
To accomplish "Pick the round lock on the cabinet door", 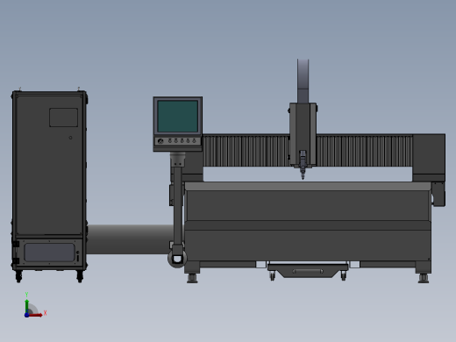I will [x=70, y=138].
